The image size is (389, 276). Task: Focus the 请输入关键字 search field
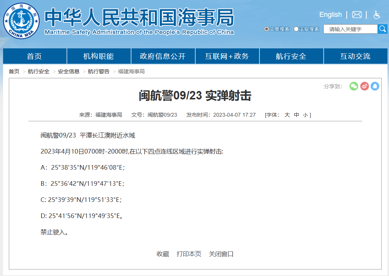coord(350,29)
